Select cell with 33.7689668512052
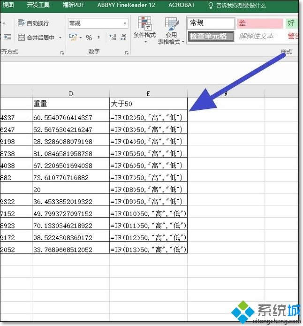Screen dimensions: 303x326 71,247
